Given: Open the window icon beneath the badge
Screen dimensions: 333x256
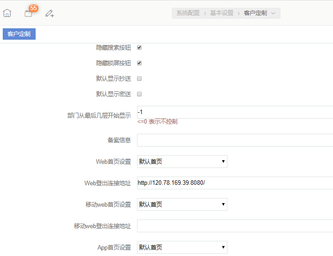Looking at the screenshot, I should pyautogui.click(x=28, y=14).
